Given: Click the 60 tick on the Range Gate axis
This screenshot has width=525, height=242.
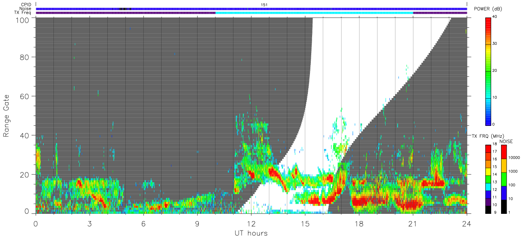Looking at the screenshot, I should [x=25, y=96].
